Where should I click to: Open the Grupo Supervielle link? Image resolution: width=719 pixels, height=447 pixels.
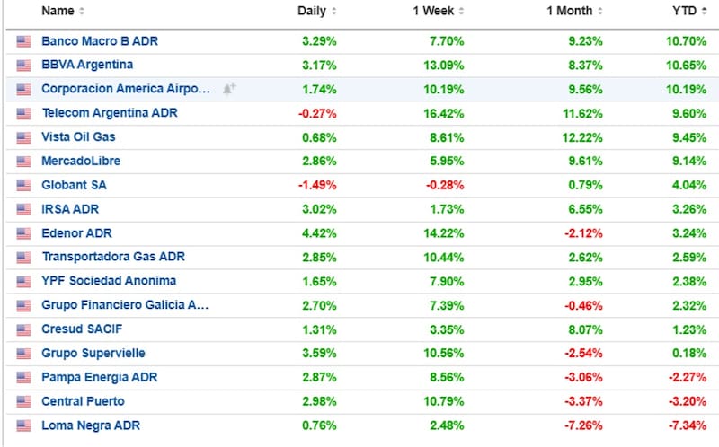click(93, 354)
